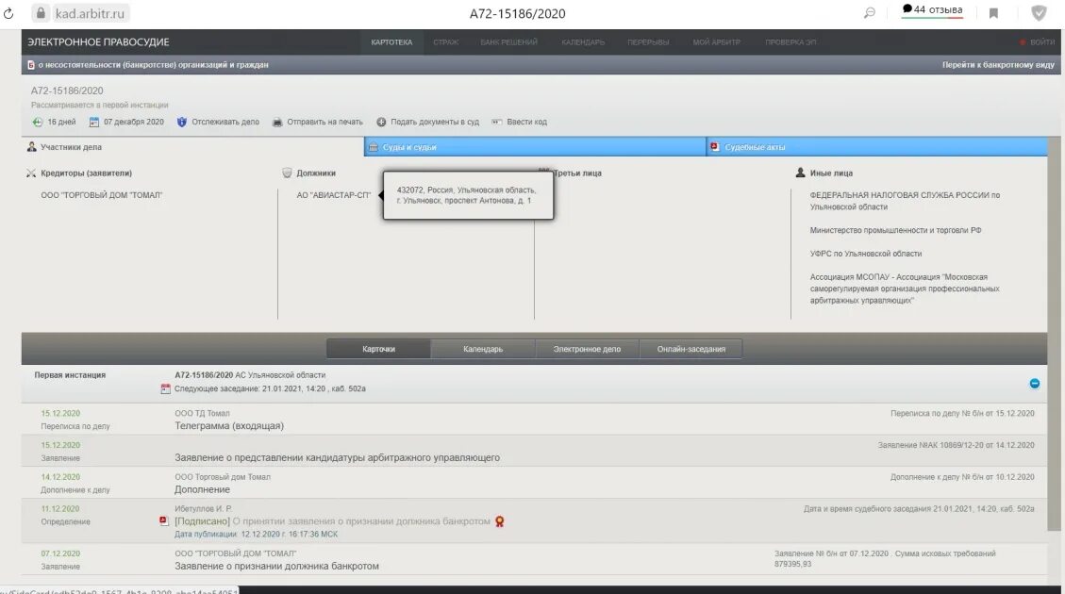Open Заявление о признании должника банкротом entry
Image resolution: width=1065 pixels, height=594 pixels.
pyautogui.click(x=276, y=566)
